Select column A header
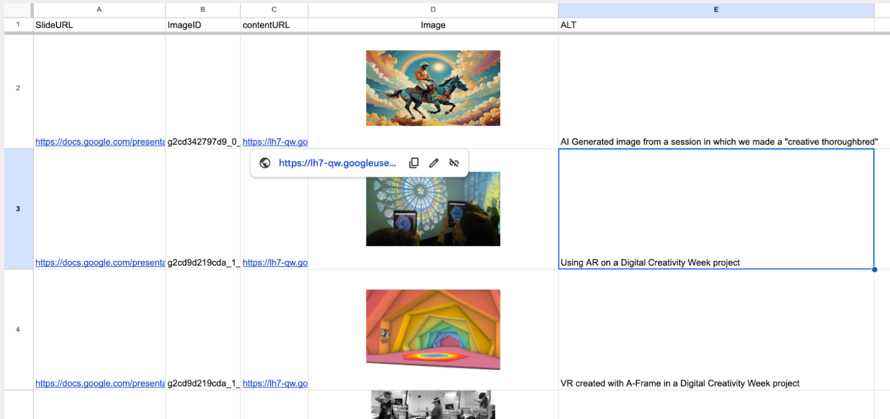 (99, 10)
